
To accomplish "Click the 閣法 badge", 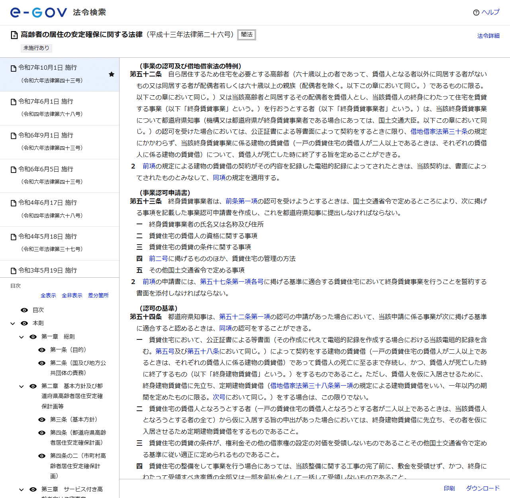I will 247,35.
